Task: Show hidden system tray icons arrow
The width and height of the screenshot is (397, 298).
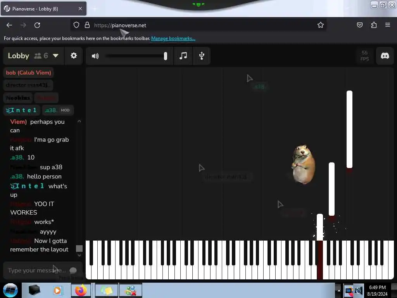Action: click(339, 291)
